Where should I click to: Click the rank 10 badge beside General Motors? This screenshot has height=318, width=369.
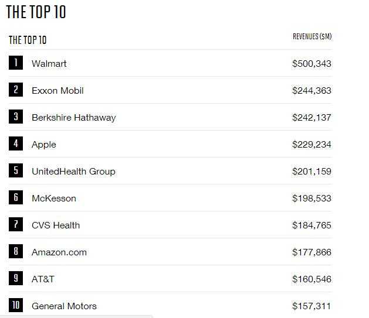click(16, 305)
